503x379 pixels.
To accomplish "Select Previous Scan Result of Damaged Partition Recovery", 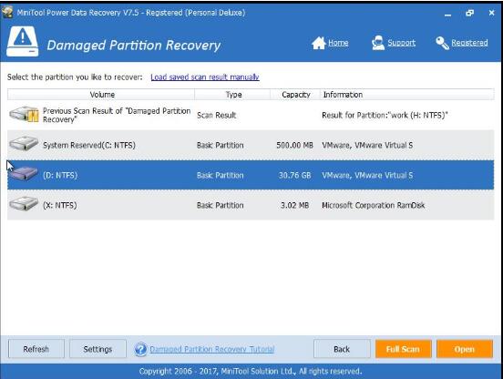I will coord(251,115).
